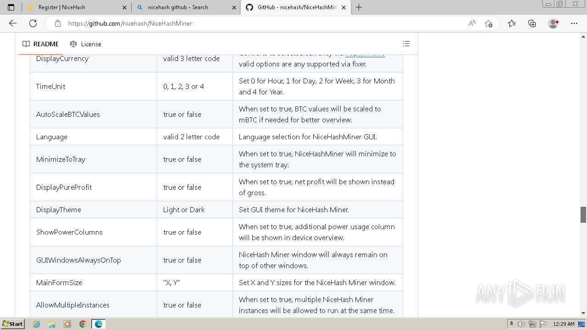Switch to the Register | NiceHash tab

click(76, 7)
